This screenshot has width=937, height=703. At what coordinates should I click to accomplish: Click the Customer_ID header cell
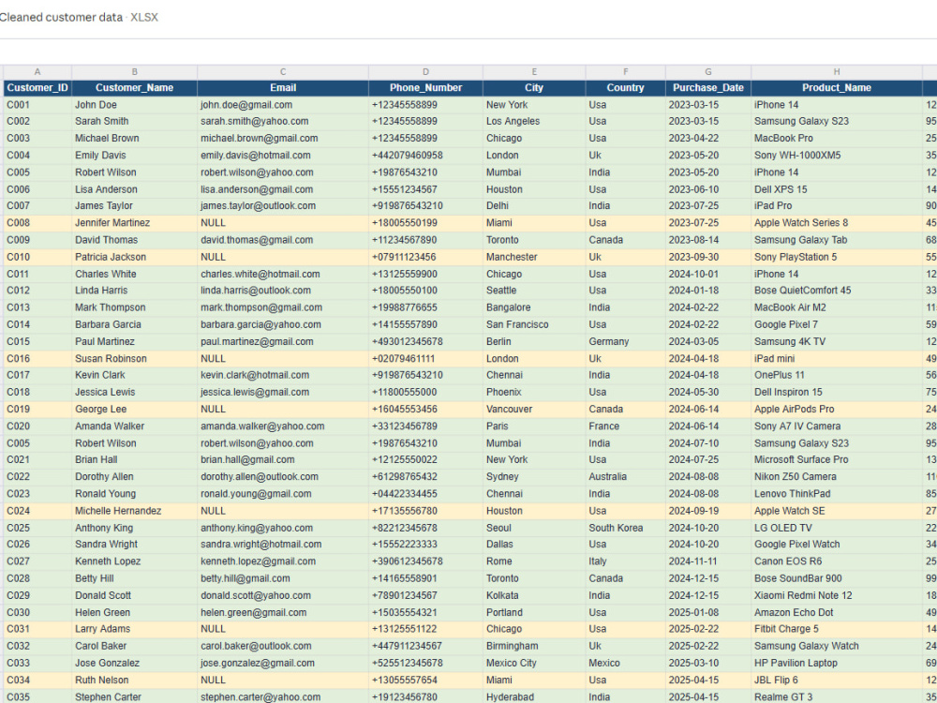[x=37, y=88]
